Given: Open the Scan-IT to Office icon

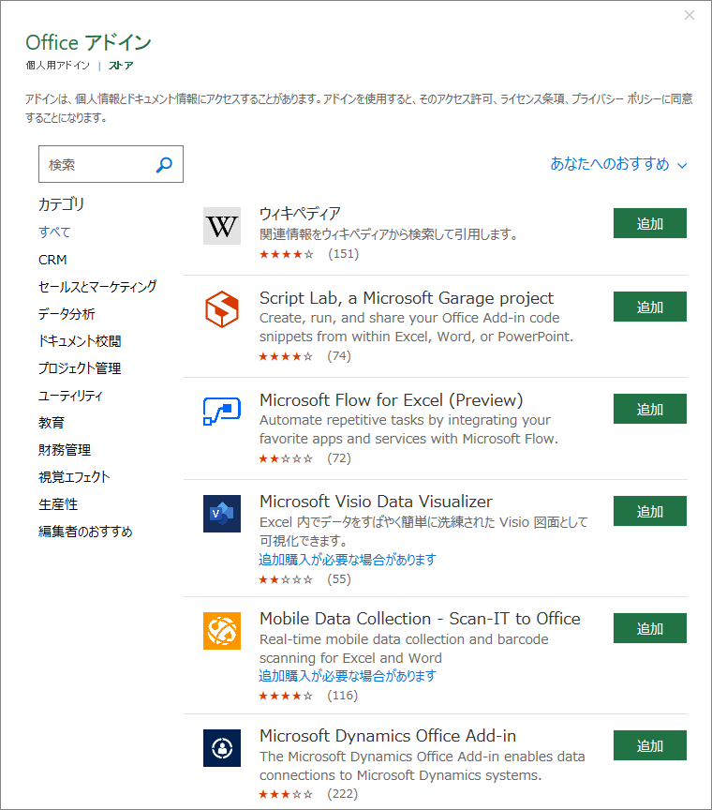Looking at the screenshot, I should pyautogui.click(x=222, y=631).
